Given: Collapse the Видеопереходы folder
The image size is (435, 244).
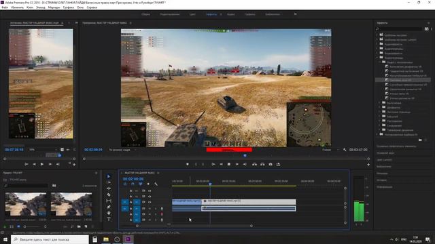Looking at the screenshot, I should click(x=377, y=58).
